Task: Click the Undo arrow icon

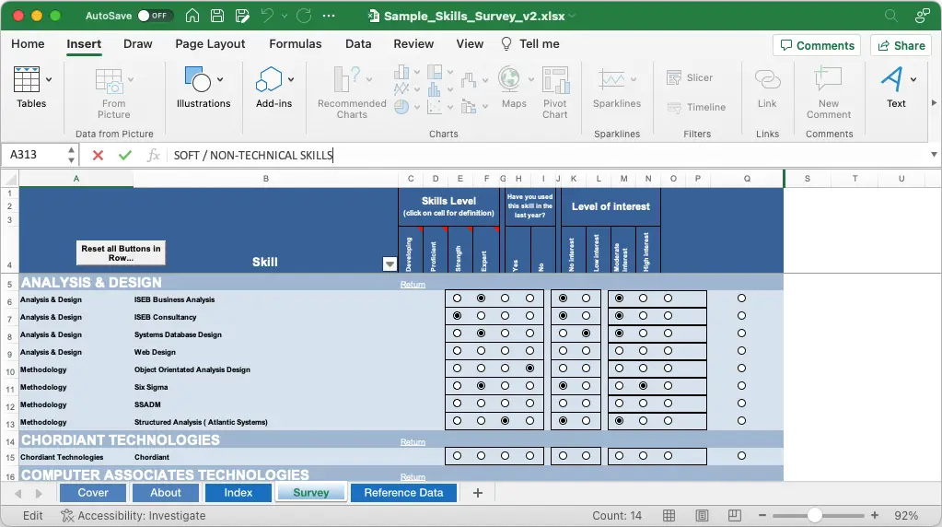Action: 267,16
